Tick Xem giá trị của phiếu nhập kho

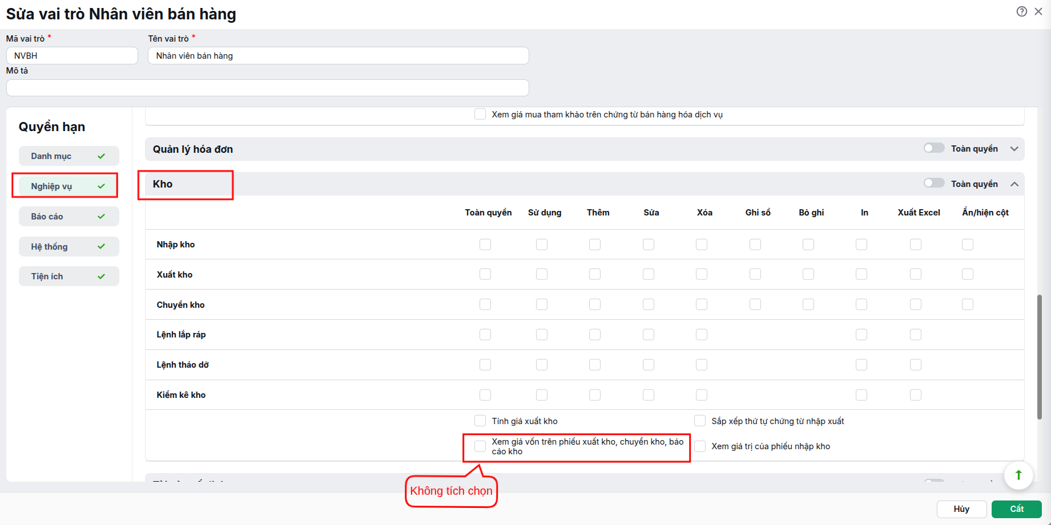700,446
